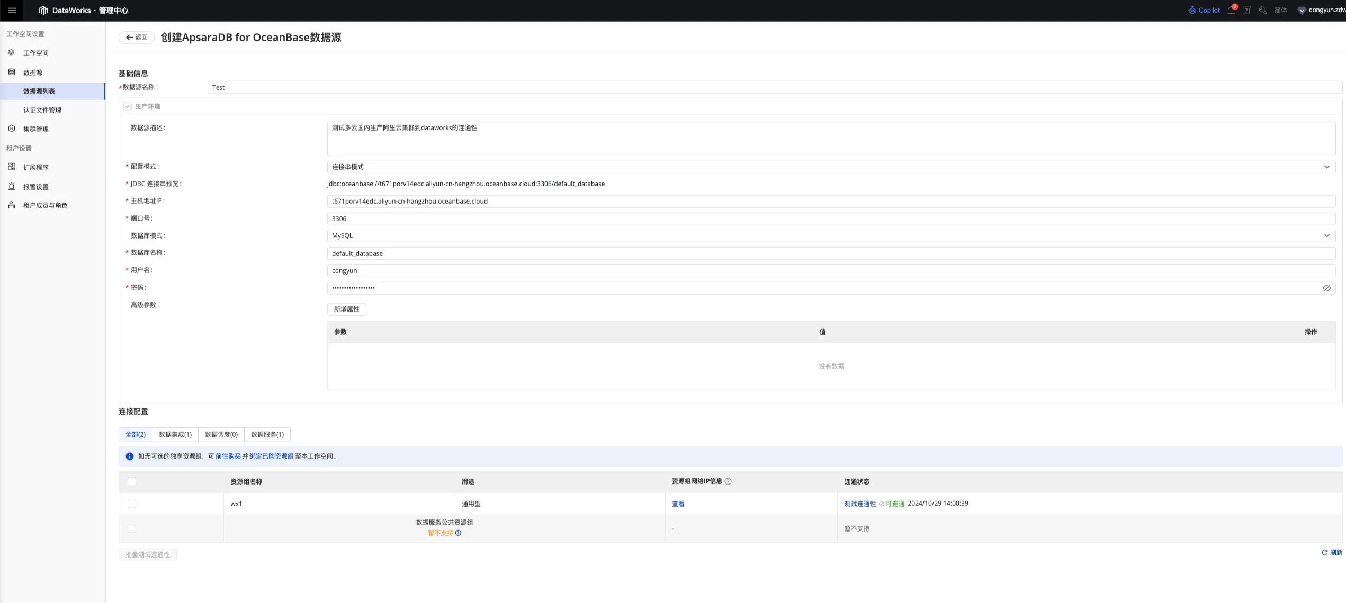
Task: Select 数据源列表 in the sidebar
Action: click(x=52, y=91)
